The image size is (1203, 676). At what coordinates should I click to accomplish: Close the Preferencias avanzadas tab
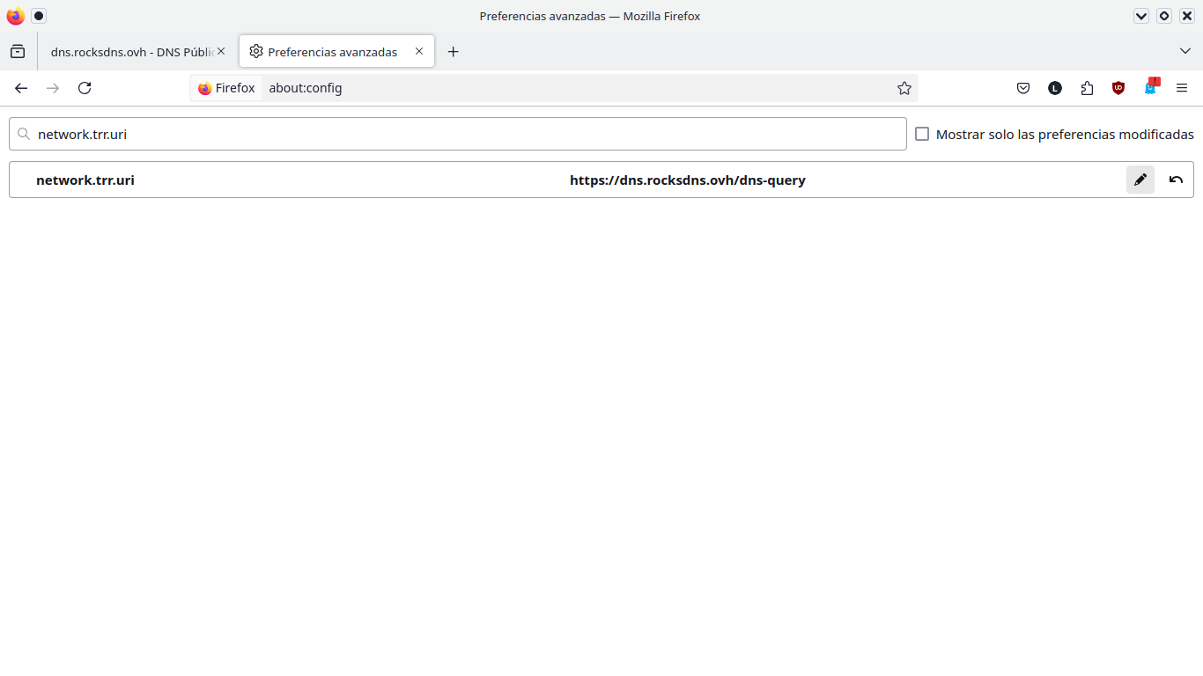coord(419,51)
